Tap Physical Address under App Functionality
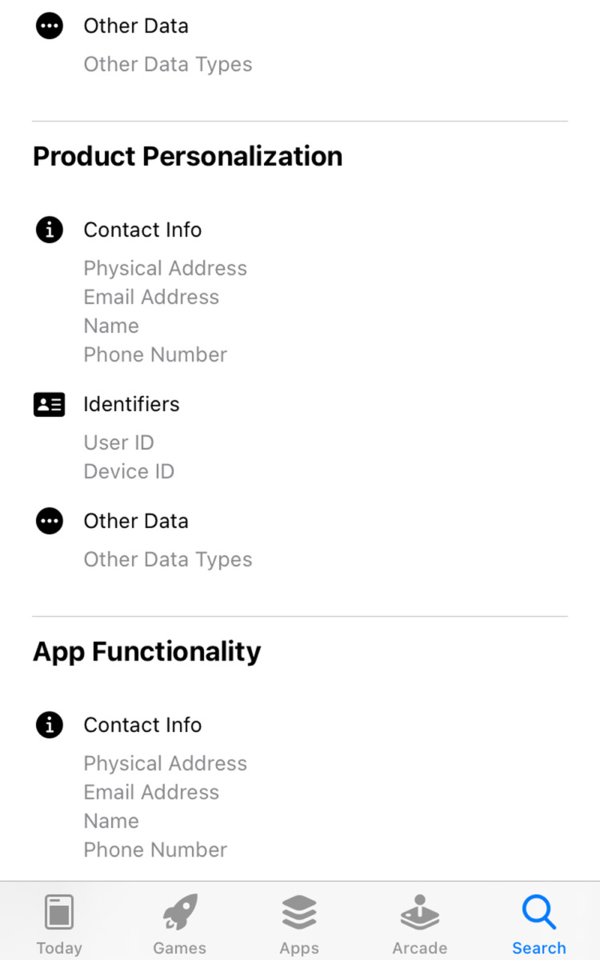 click(x=165, y=764)
